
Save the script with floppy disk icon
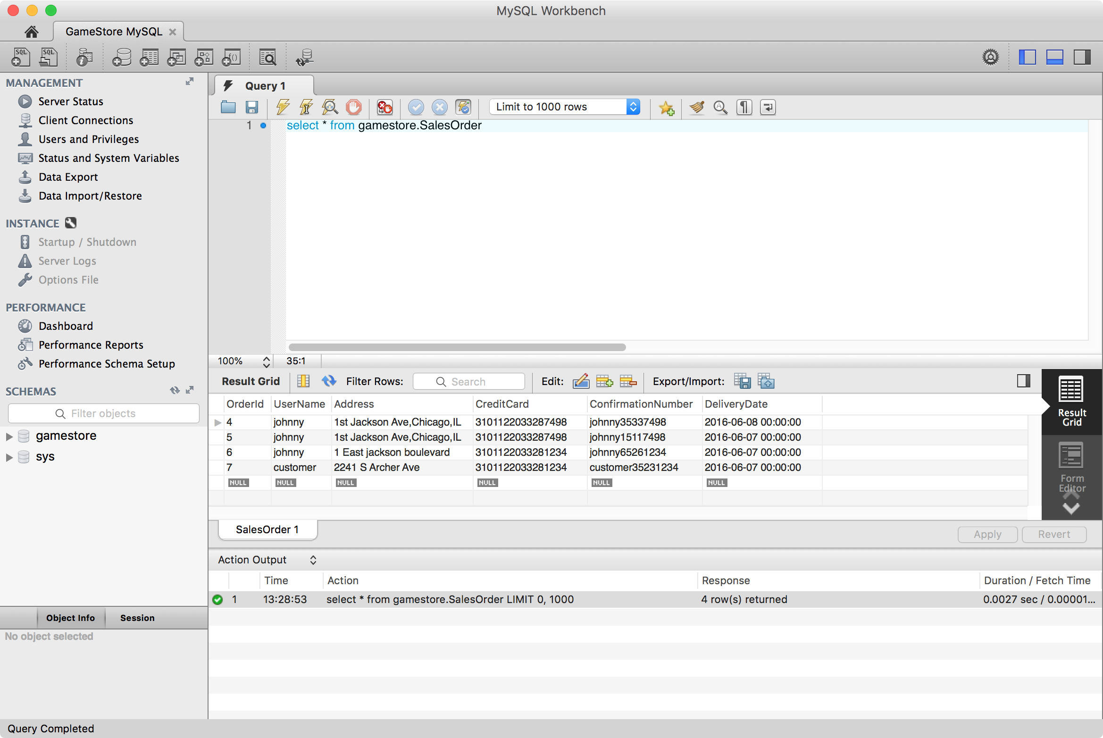coord(252,107)
